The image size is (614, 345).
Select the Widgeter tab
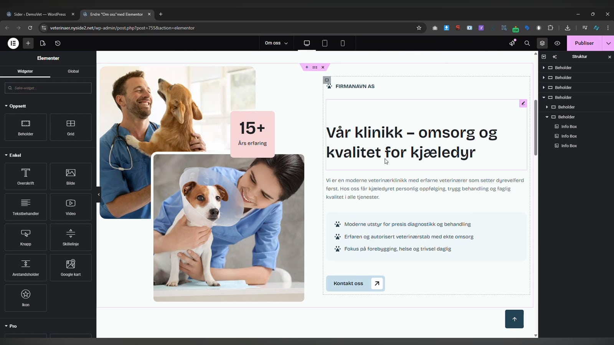click(x=25, y=71)
